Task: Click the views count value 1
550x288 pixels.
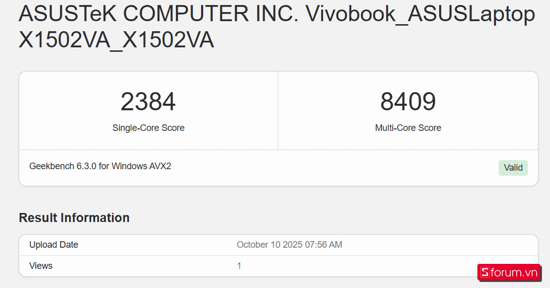Action: (239, 265)
